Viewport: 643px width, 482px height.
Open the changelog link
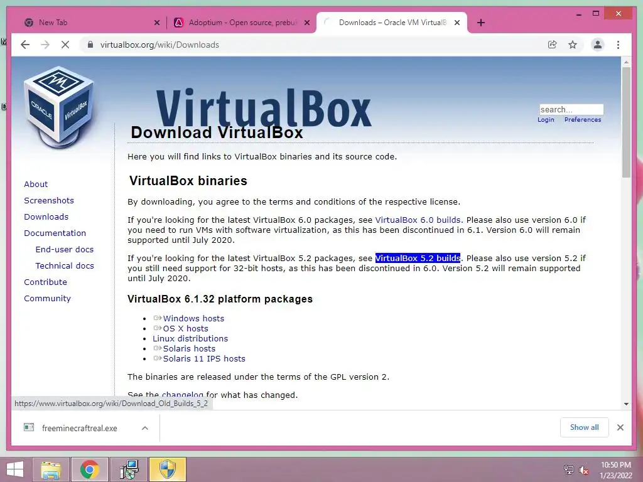(183, 395)
